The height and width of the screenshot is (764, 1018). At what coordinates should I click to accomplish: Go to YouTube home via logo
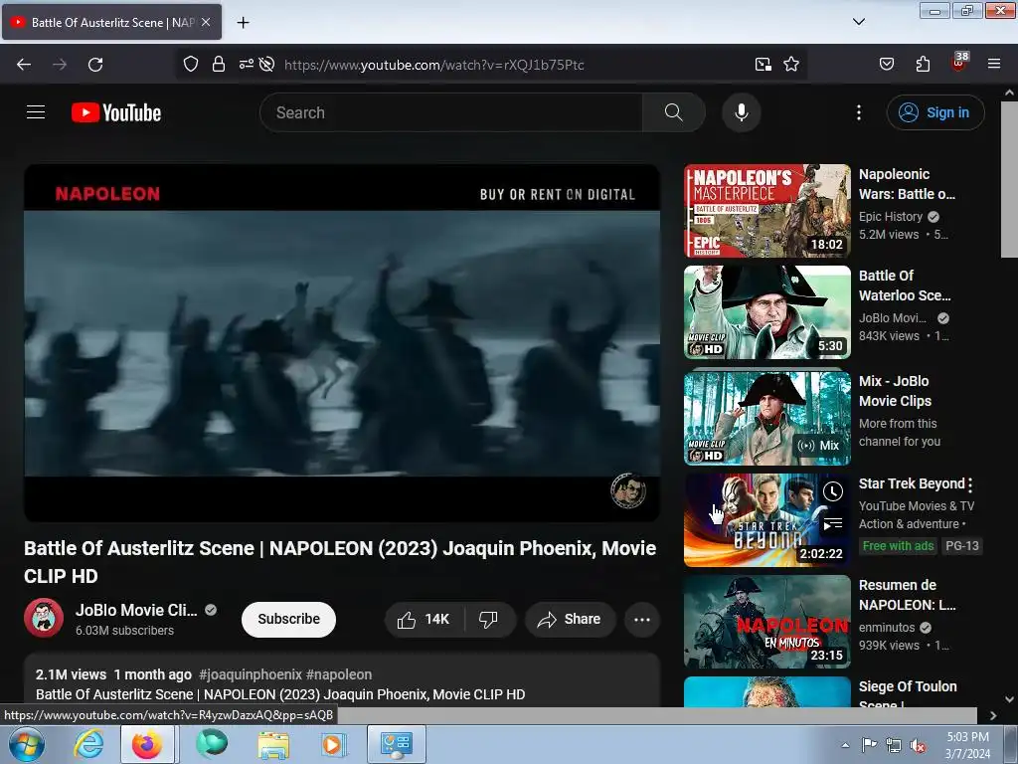coord(116,112)
